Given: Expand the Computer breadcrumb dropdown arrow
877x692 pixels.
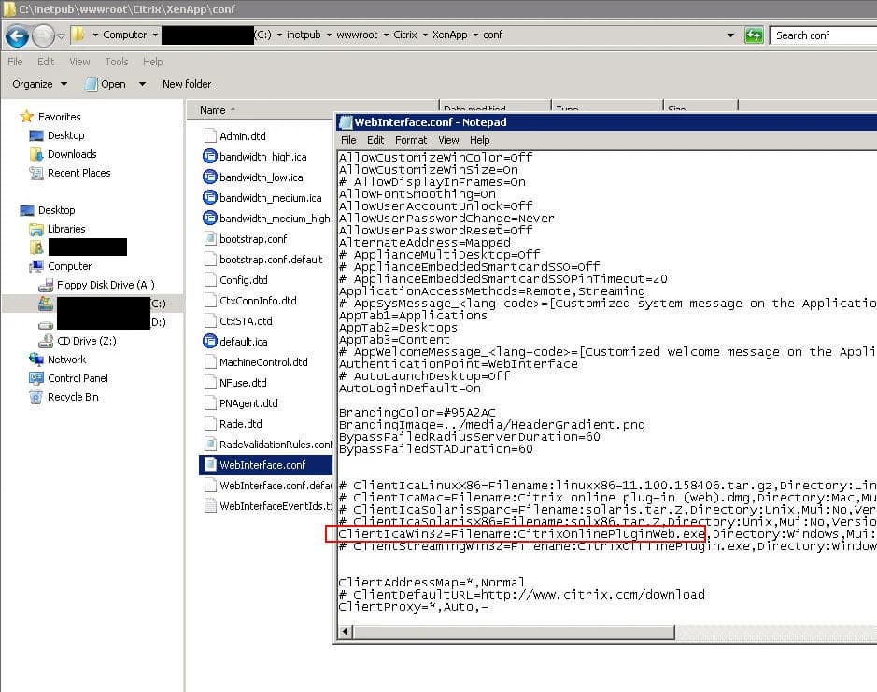Looking at the screenshot, I should click(x=155, y=35).
